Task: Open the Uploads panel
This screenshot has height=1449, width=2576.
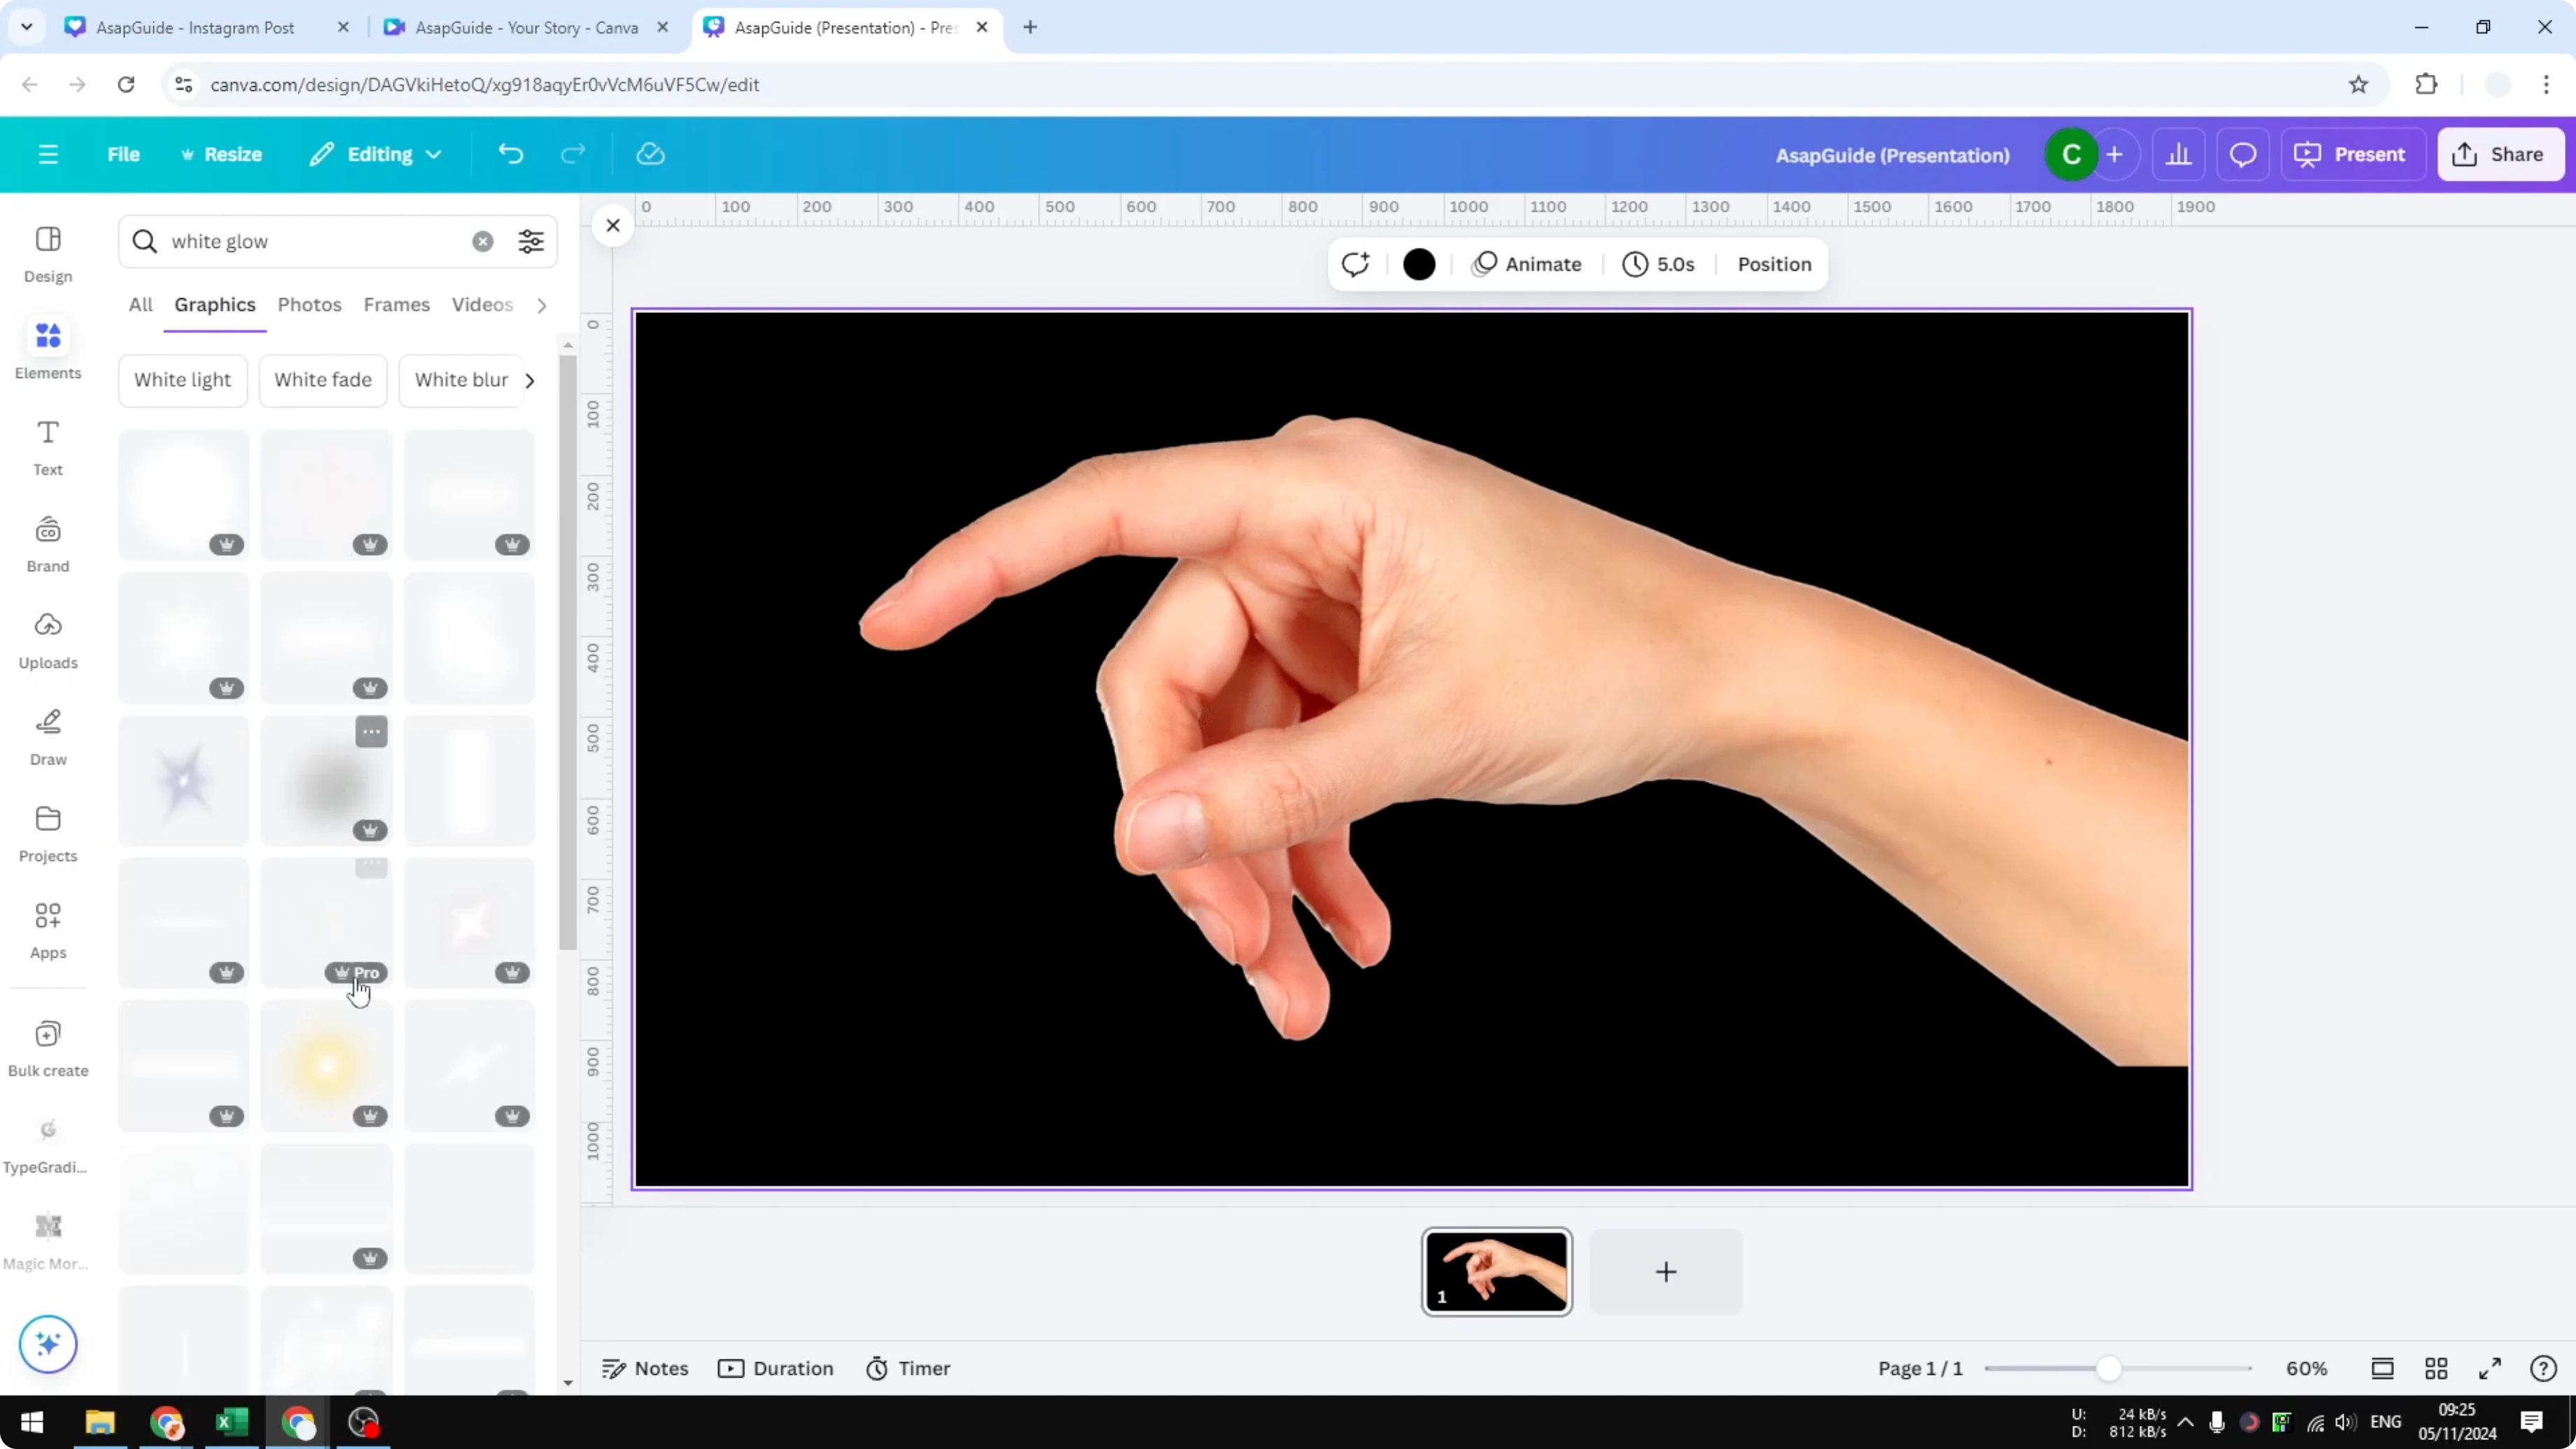Action: (x=47, y=640)
